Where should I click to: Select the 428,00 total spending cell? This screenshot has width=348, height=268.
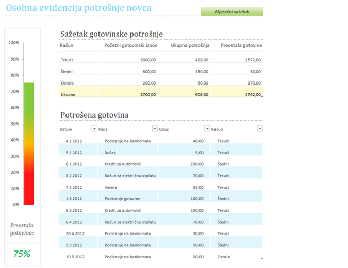[x=202, y=60]
